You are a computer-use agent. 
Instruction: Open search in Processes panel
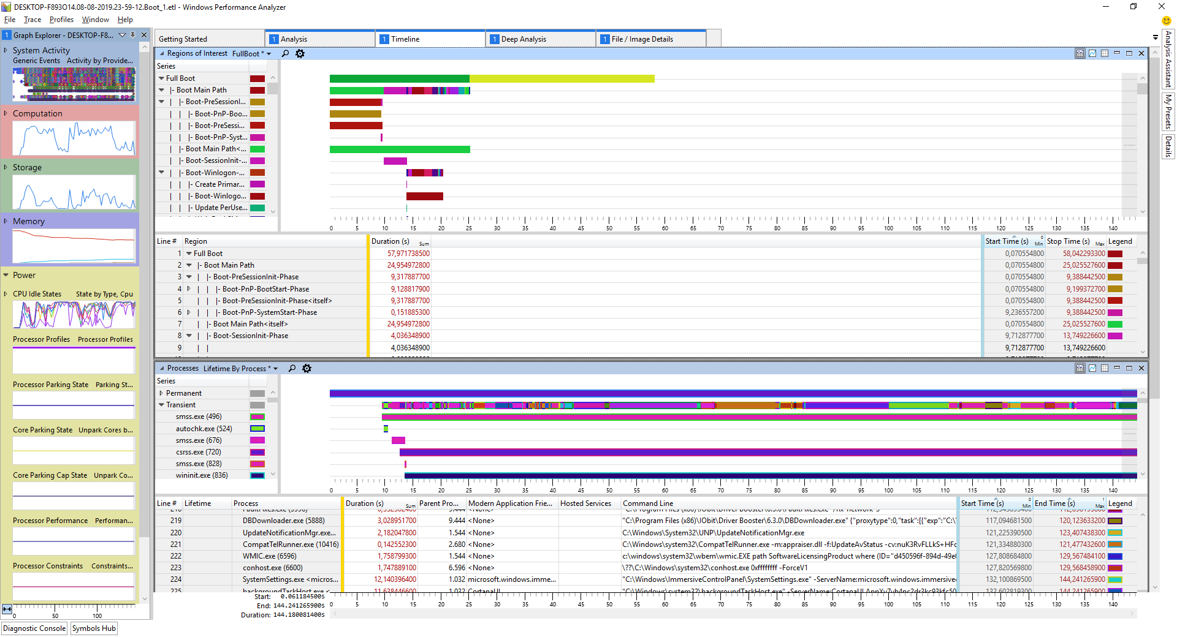pos(292,368)
